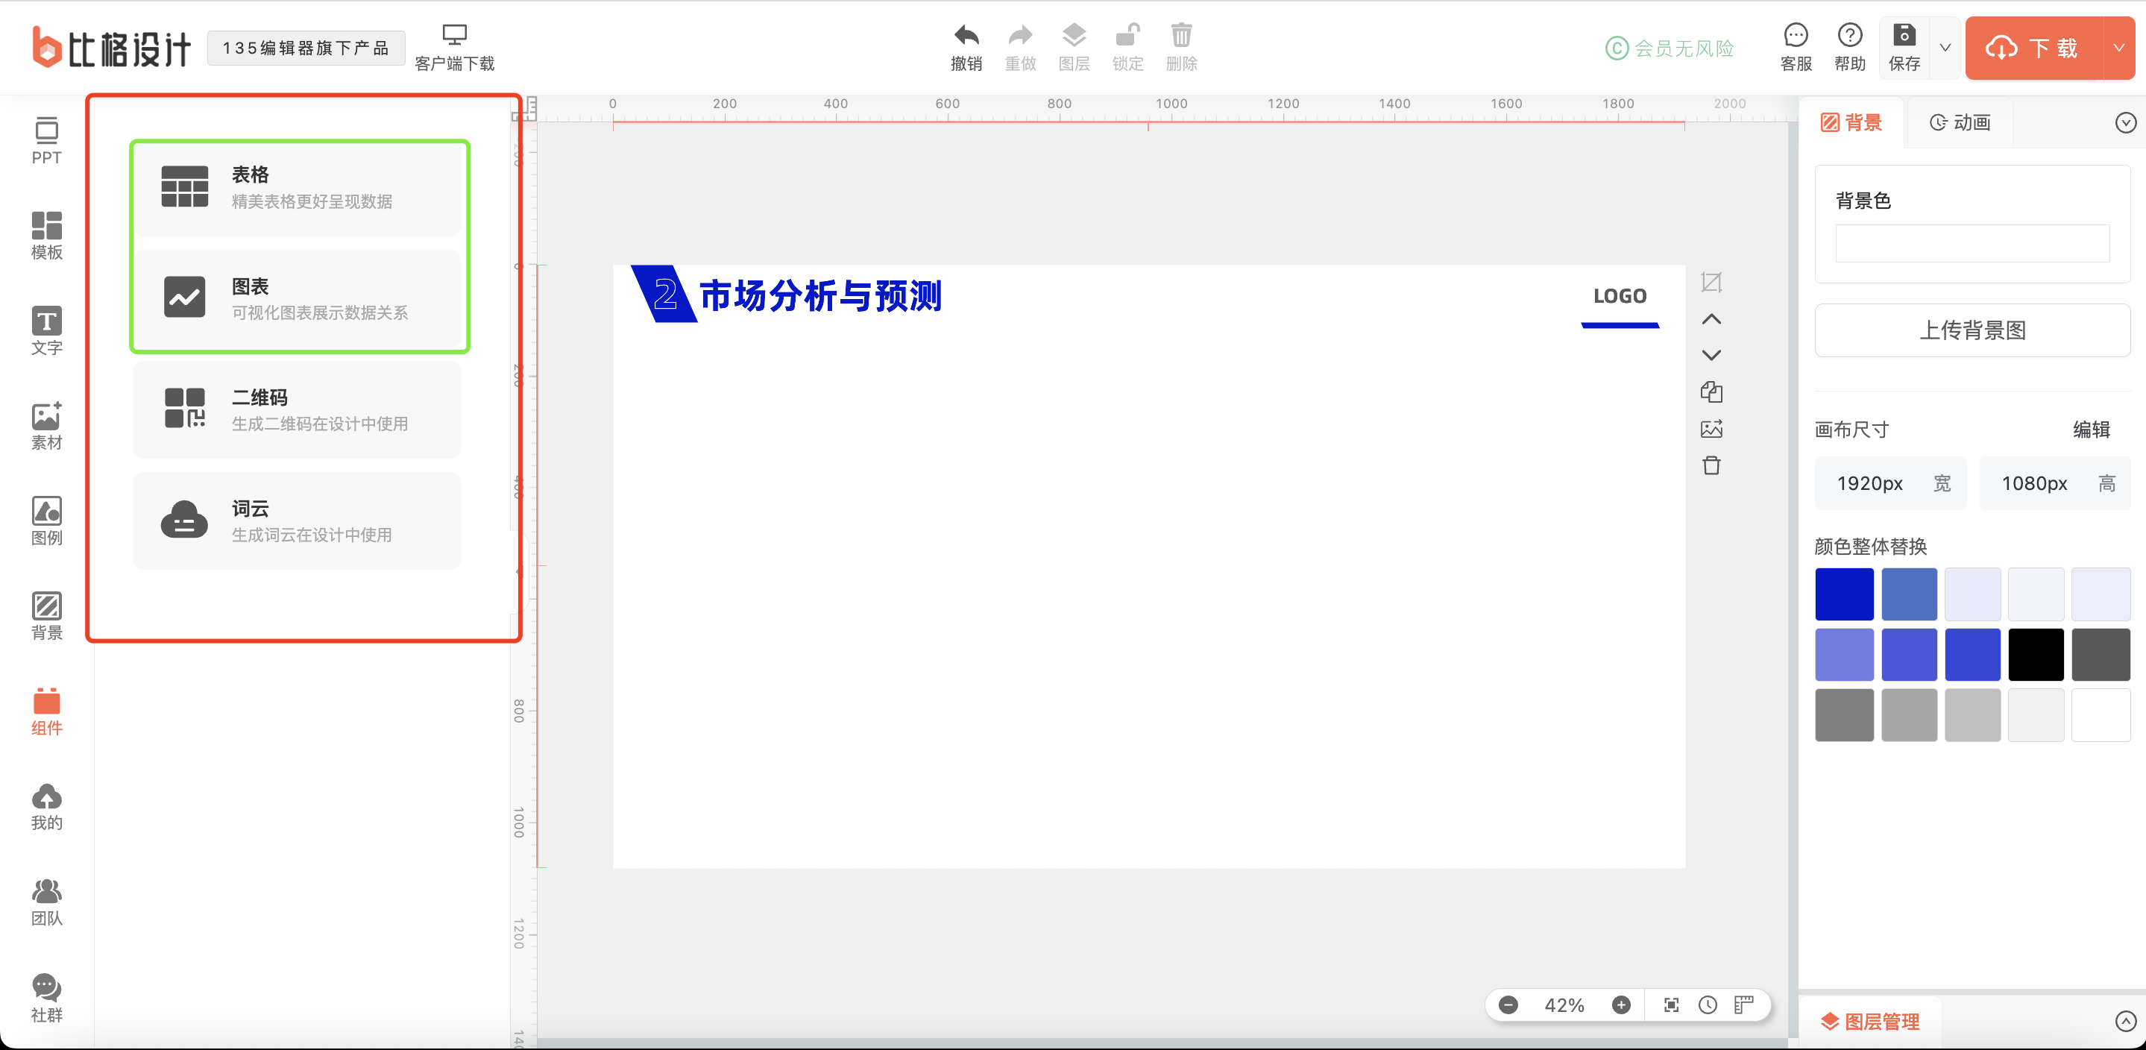The width and height of the screenshot is (2146, 1050).
Task: Add a 词云 word cloud component
Action: [298, 521]
